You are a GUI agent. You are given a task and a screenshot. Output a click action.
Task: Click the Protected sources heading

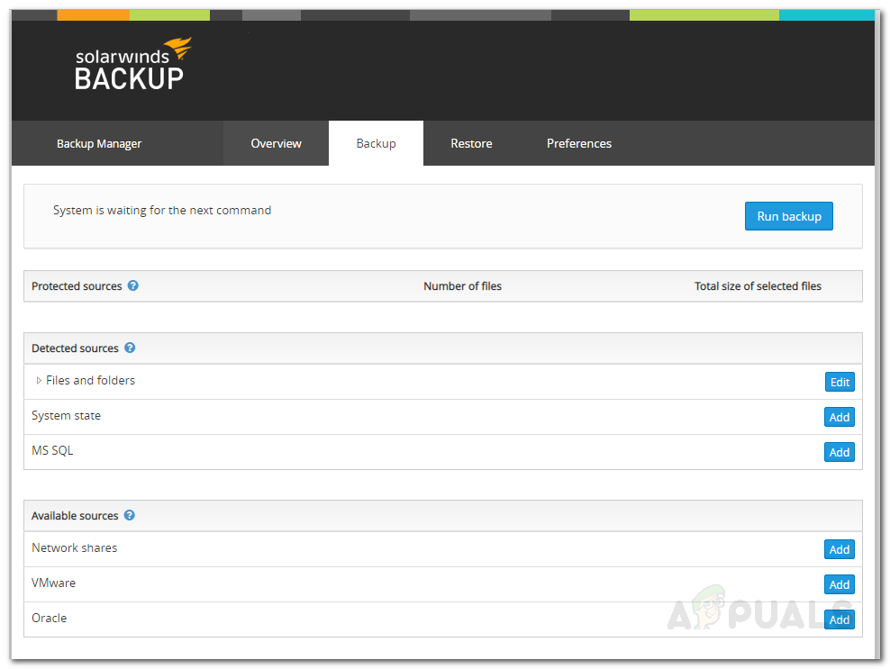[x=77, y=286]
